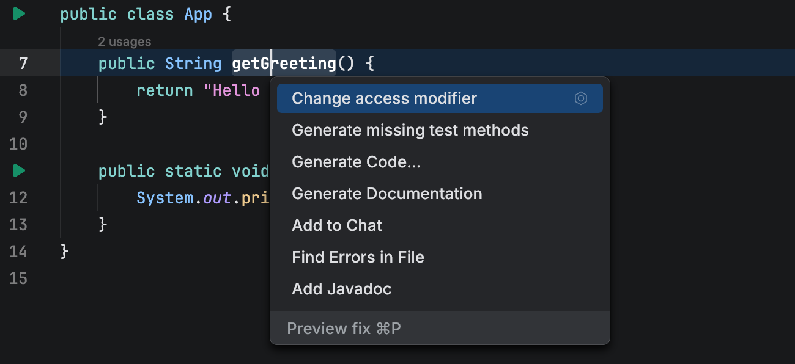
Task: Select "Add Javadoc"
Action: [341, 288]
